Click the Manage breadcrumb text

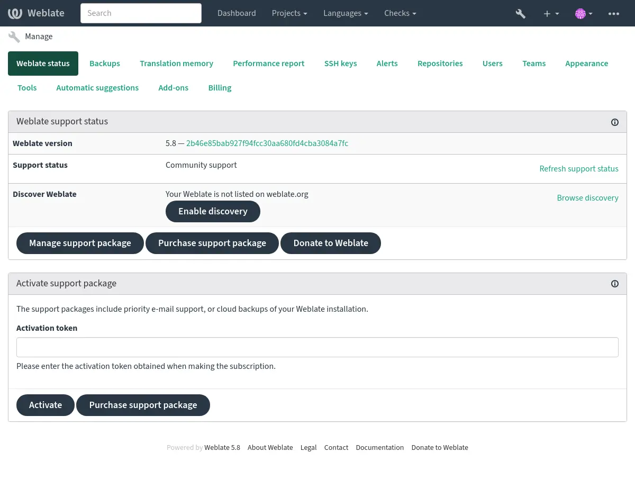click(x=39, y=37)
